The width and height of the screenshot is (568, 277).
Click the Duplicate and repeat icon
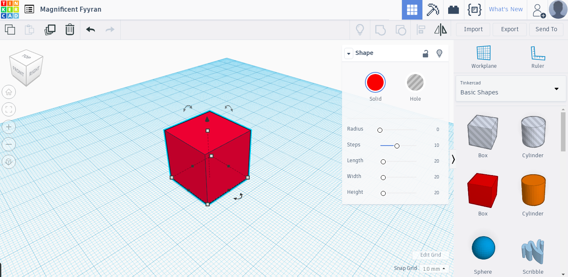pos(50,30)
